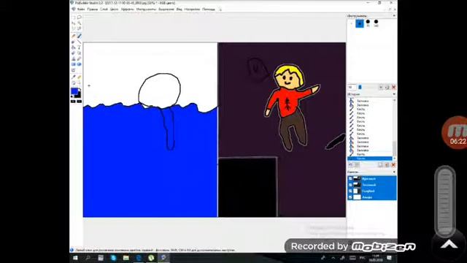Select the line drawing tool
467x263 pixels.
click(80, 42)
